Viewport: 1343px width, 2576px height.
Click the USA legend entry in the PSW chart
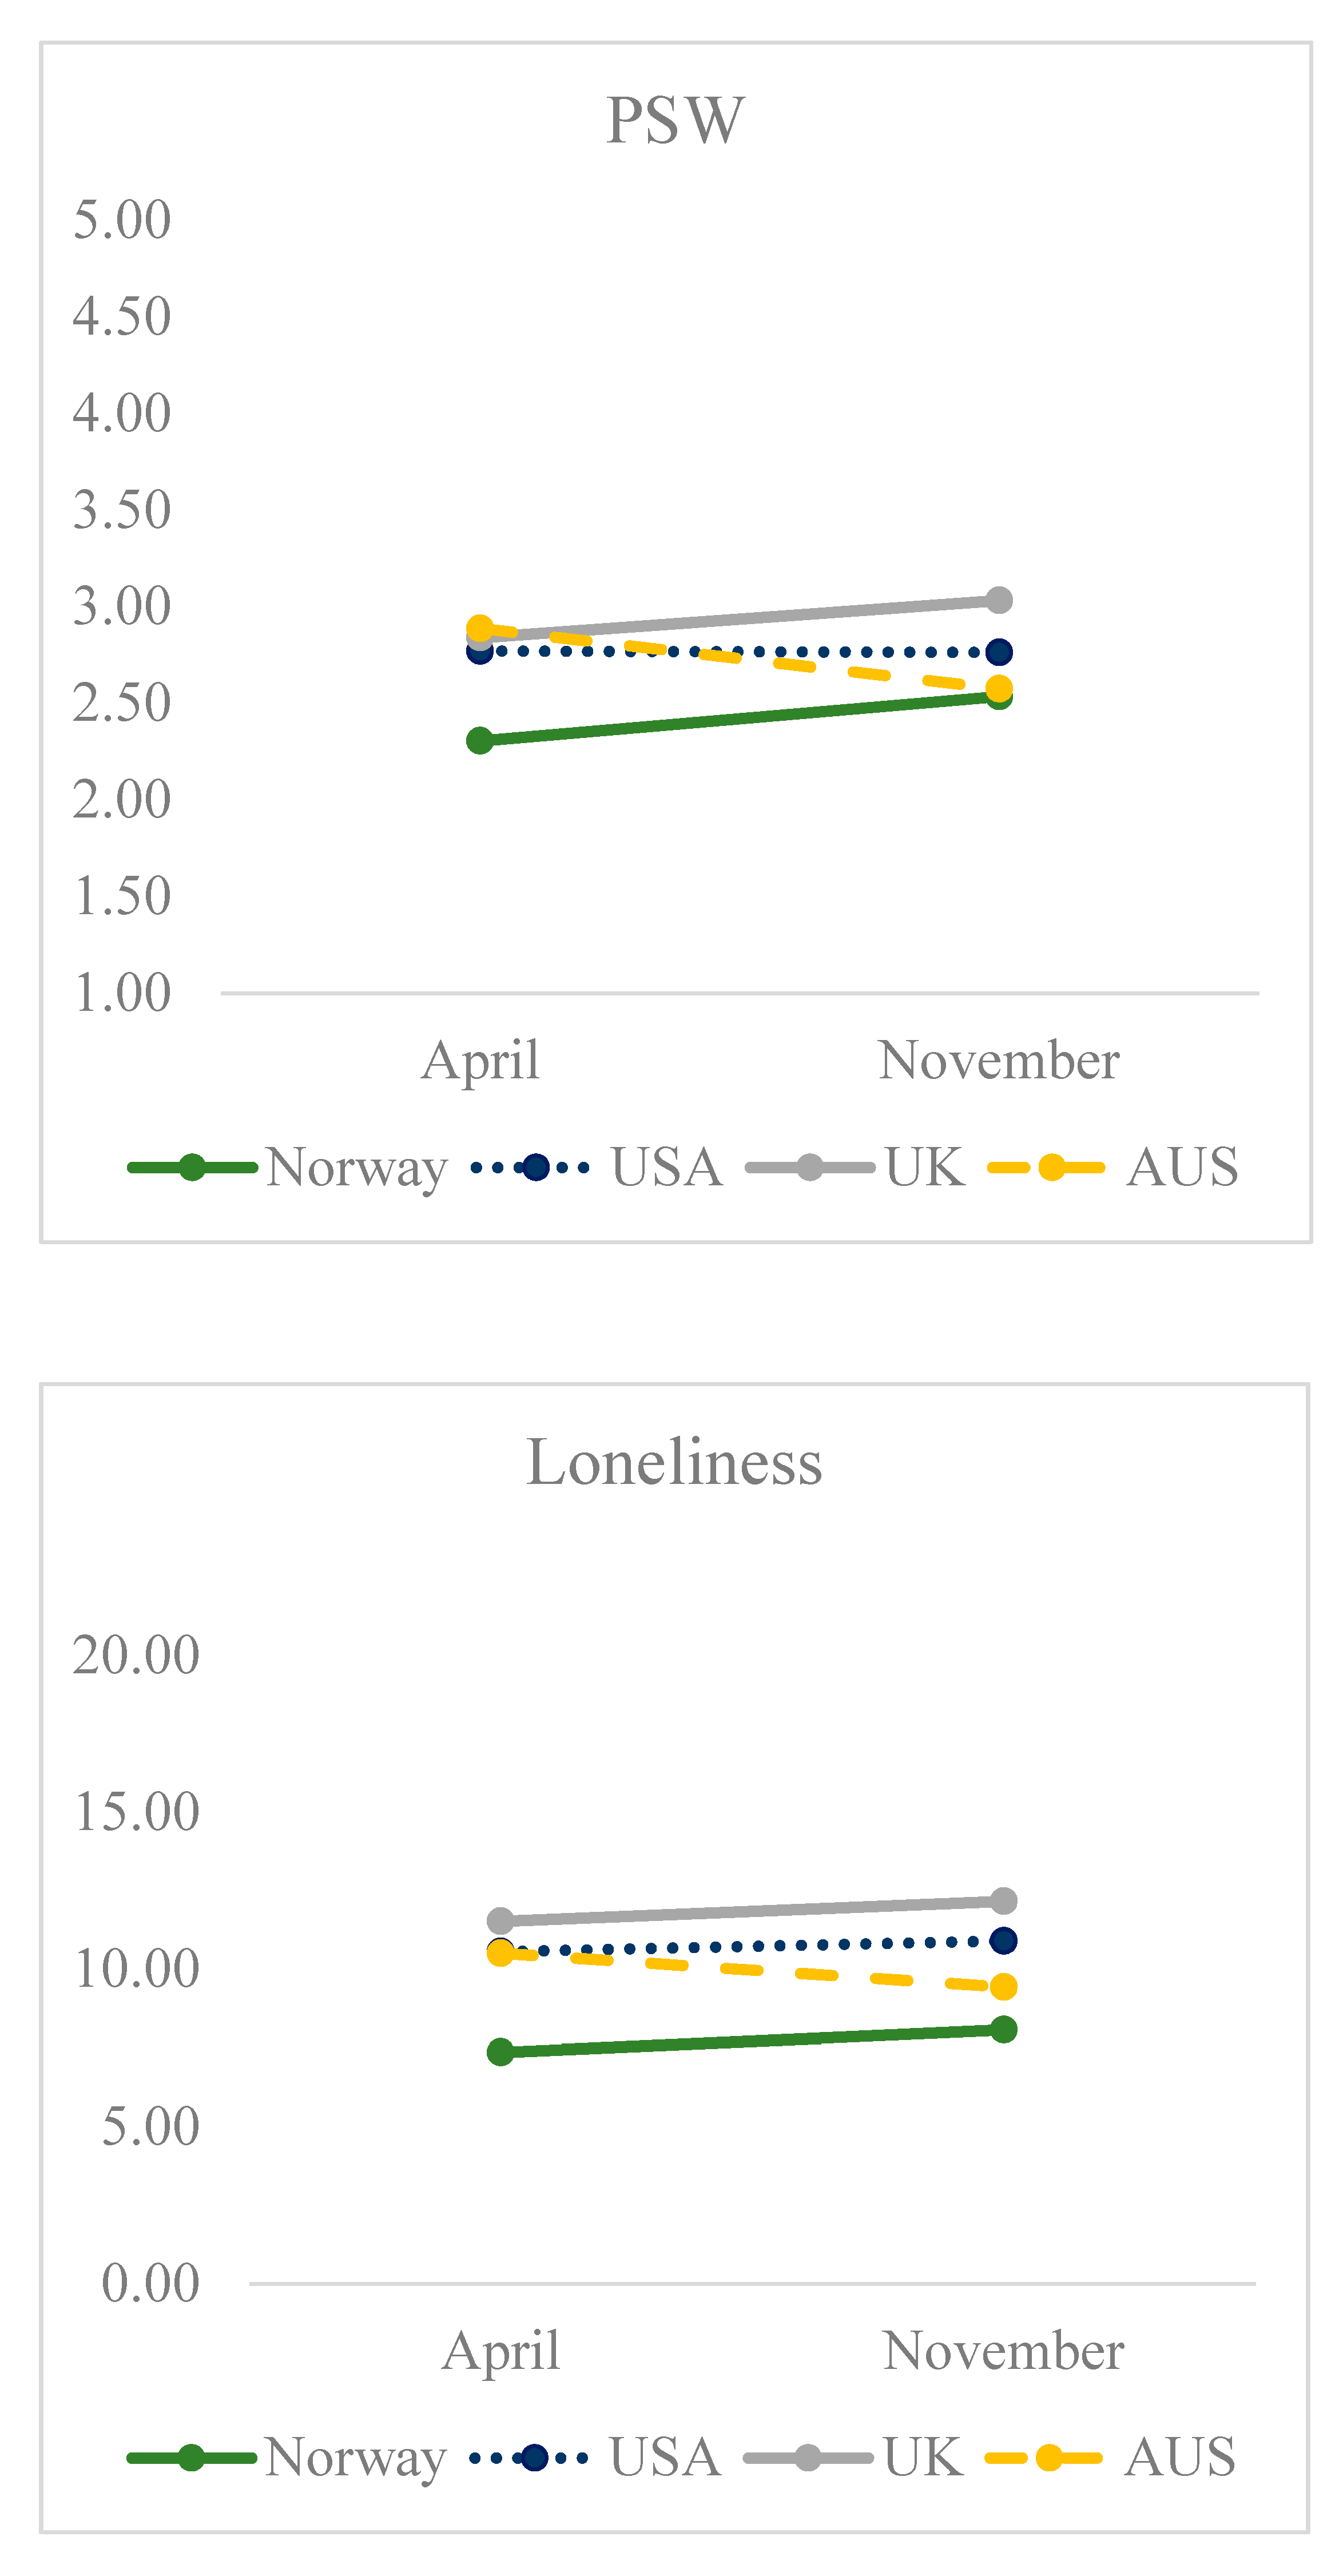coord(597,1167)
